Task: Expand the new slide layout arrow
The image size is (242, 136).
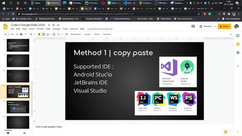Action: click(9, 34)
